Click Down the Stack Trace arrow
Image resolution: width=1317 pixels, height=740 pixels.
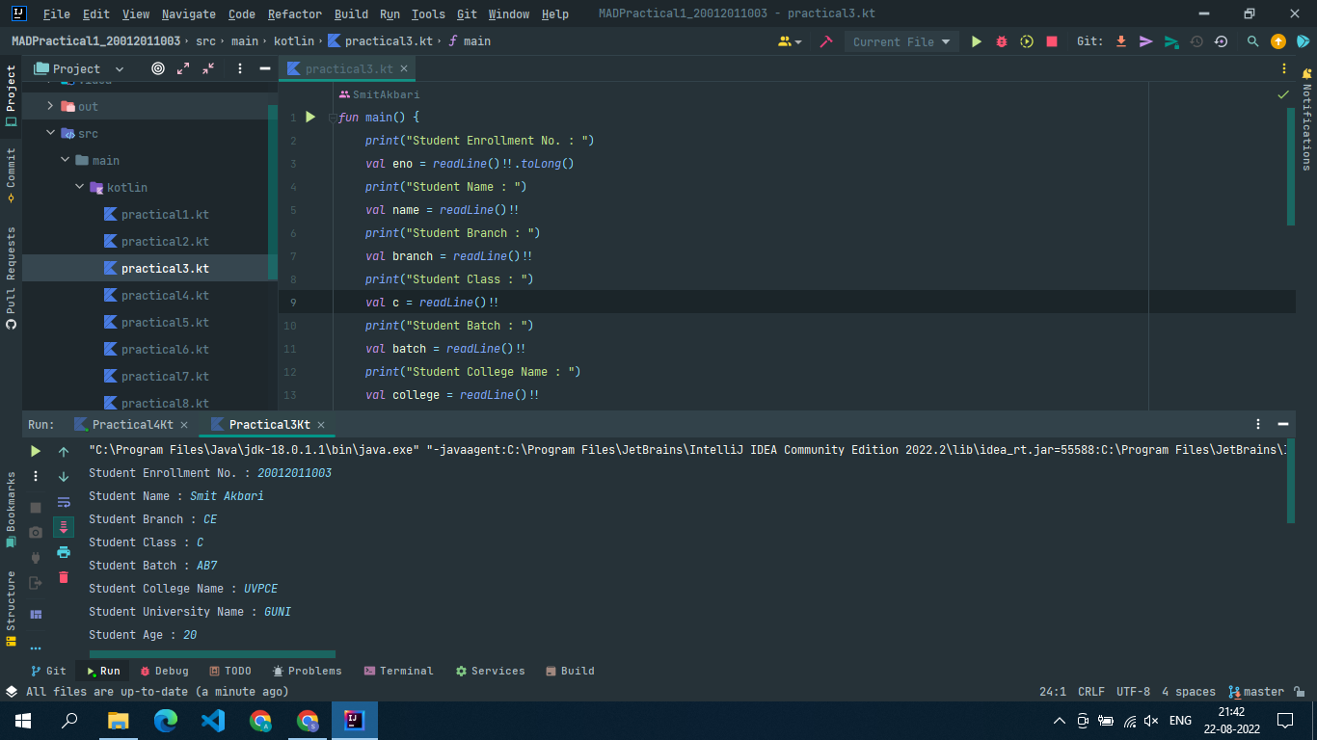[64, 476]
